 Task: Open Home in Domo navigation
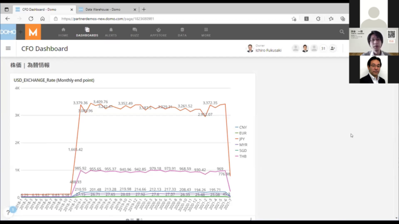(x=63, y=32)
